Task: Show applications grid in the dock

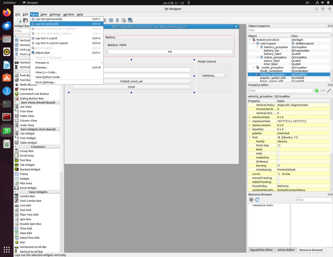Action: pos(7,250)
